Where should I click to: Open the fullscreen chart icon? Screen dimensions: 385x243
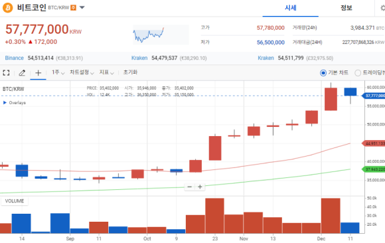(x=6, y=73)
